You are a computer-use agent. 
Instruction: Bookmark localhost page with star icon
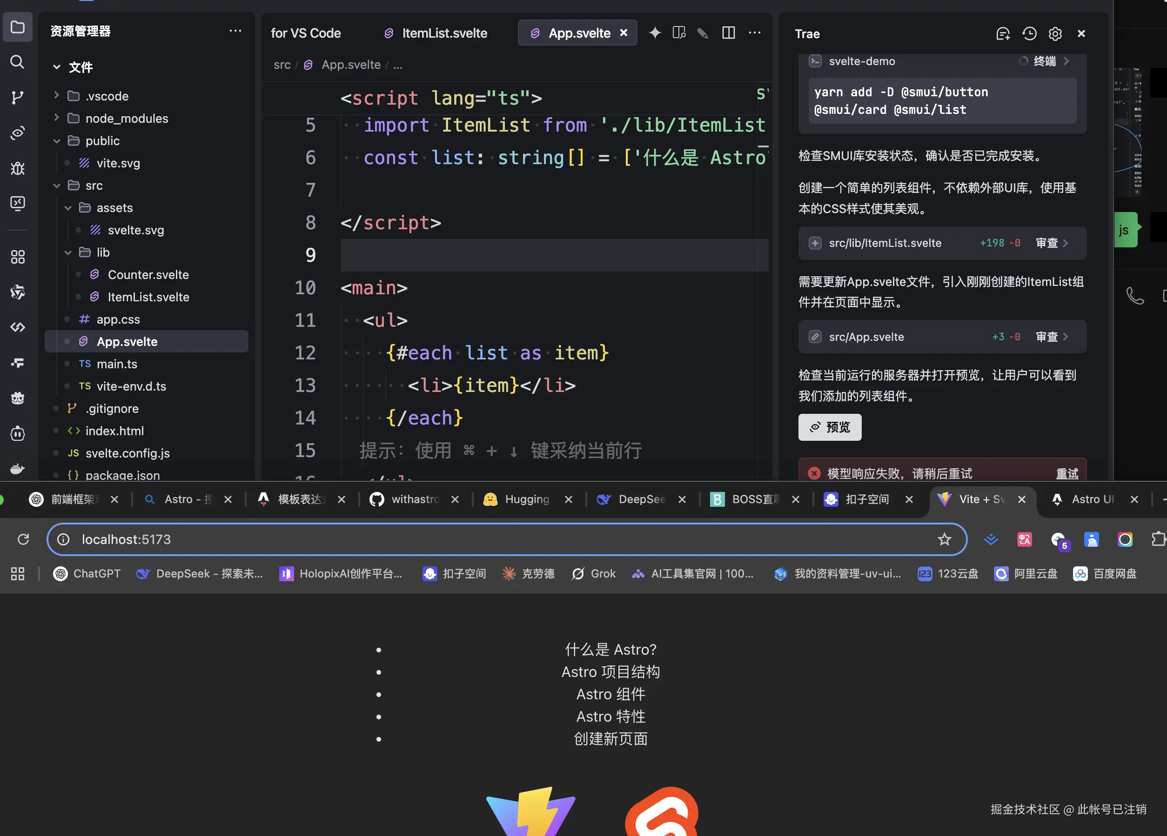point(944,539)
